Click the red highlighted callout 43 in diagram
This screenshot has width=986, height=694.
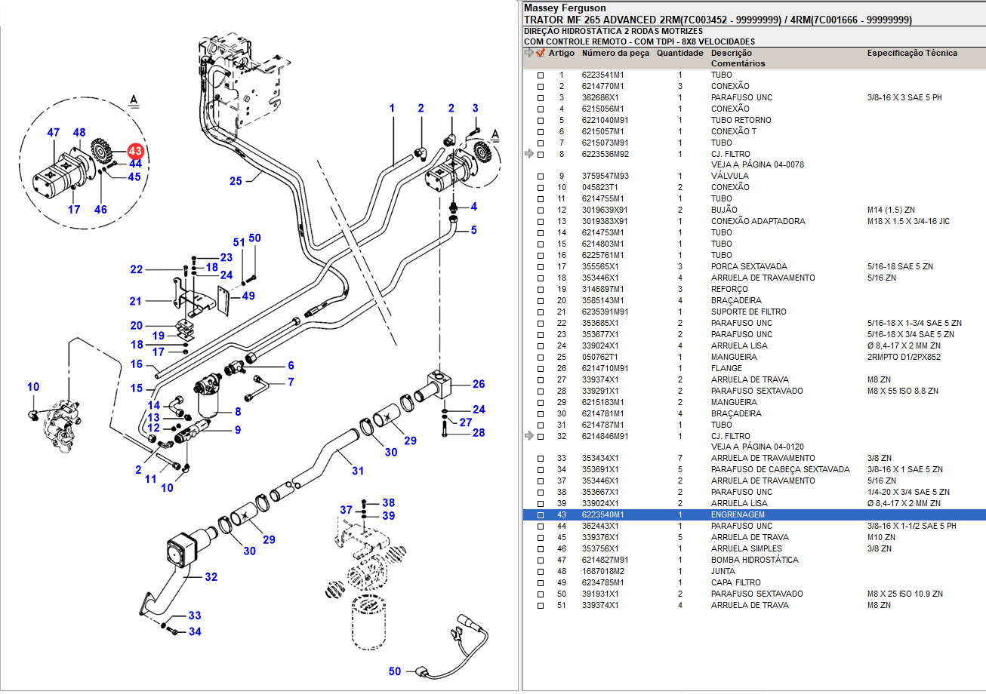tap(135, 151)
